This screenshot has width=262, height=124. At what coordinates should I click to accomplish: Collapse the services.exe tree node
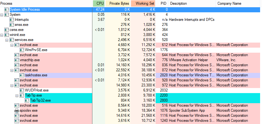pyautogui.click(x=7, y=40)
